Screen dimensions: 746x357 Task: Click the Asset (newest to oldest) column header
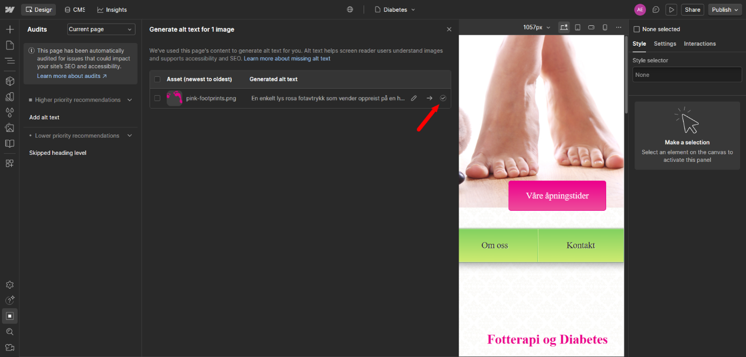tap(199, 80)
